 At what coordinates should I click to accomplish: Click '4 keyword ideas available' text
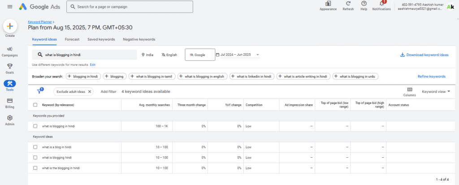click(x=146, y=92)
